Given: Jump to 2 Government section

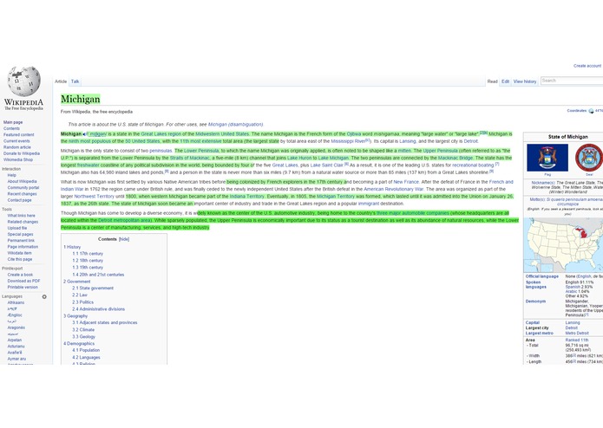Looking at the screenshot, I should pos(77,282).
